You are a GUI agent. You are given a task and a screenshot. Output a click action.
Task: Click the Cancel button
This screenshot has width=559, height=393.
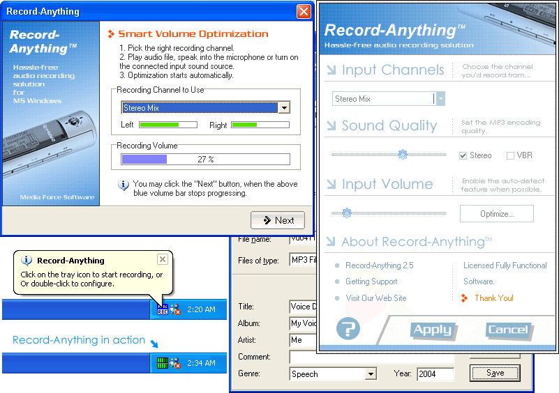(507, 330)
